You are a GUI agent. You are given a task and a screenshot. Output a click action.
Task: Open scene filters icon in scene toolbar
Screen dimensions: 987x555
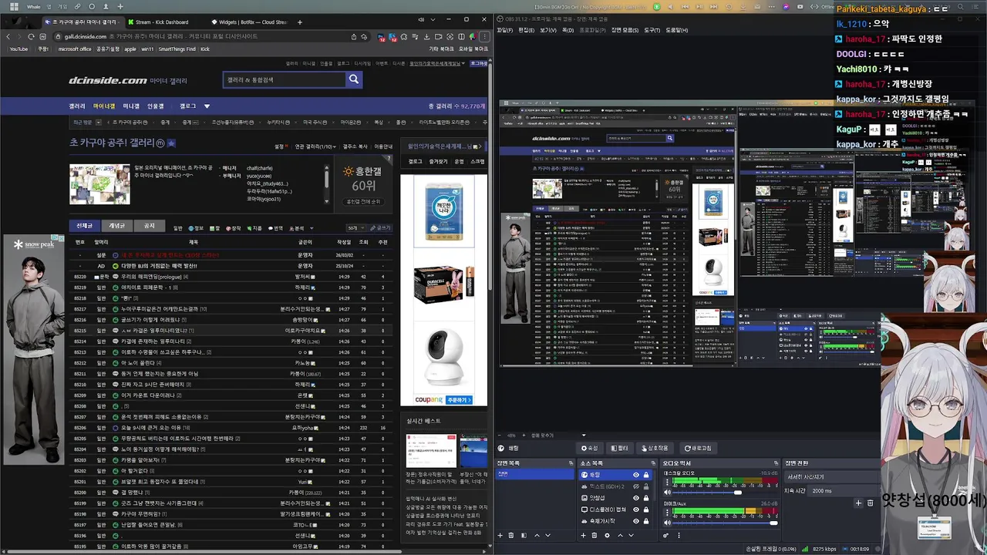tap(524, 536)
